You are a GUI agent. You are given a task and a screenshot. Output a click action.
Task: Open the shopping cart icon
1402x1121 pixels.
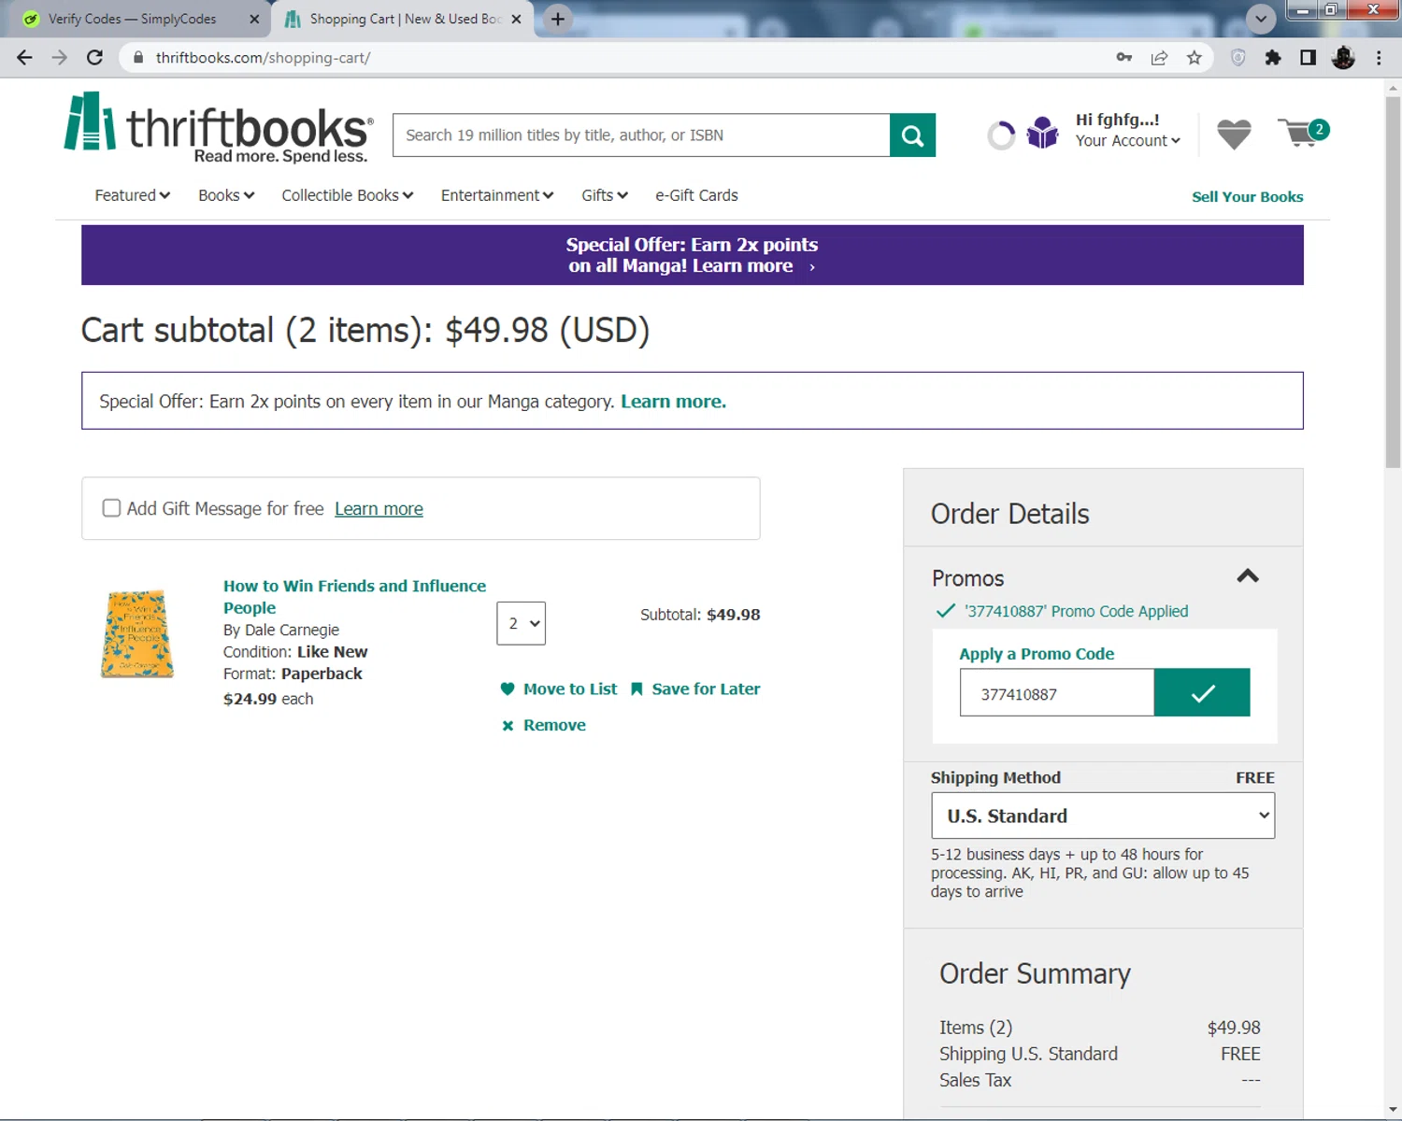[x=1302, y=133]
